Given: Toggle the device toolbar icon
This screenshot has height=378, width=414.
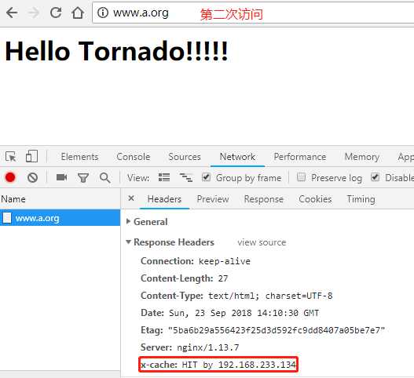Looking at the screenshot, I should pyautogui.click(x=31, y=156).
